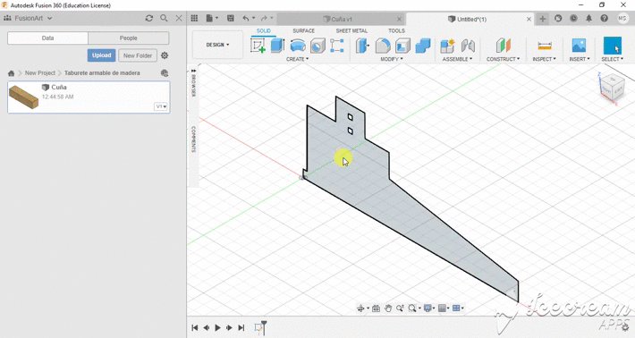Switch to the TOOLS tab
The width and height of the screenshot is (635, 338).
tap(396, 30)
